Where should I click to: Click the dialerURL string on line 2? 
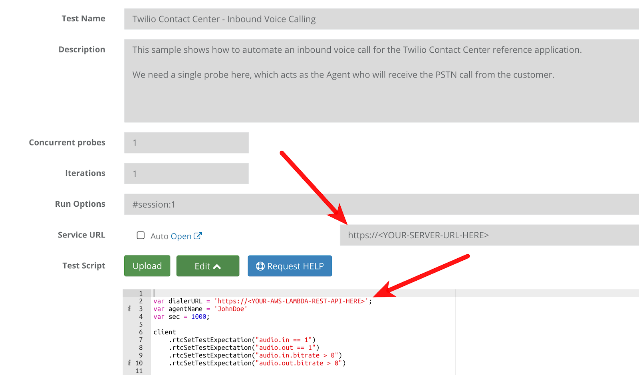click(291, 301)
